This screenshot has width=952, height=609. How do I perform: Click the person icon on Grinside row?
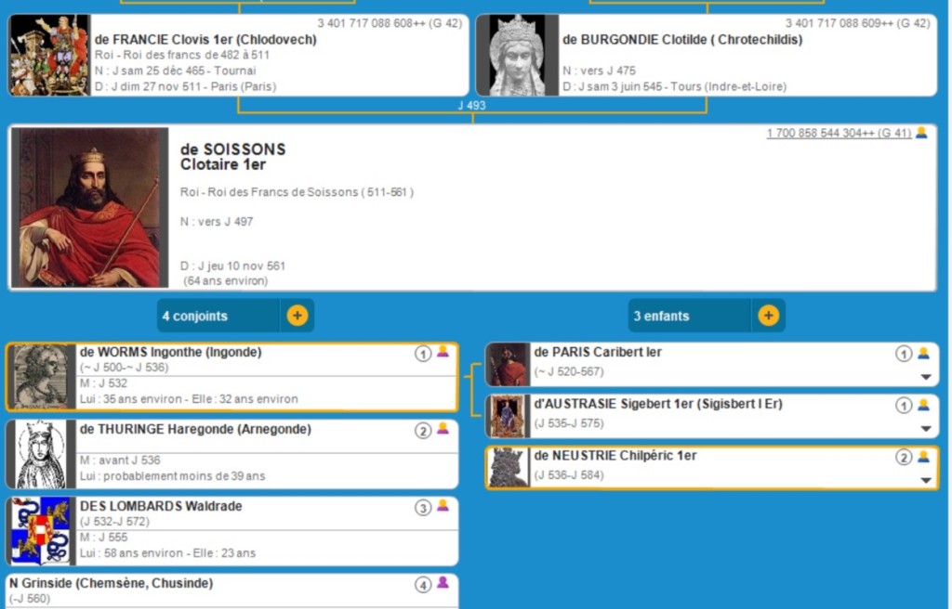coord(443,584)
